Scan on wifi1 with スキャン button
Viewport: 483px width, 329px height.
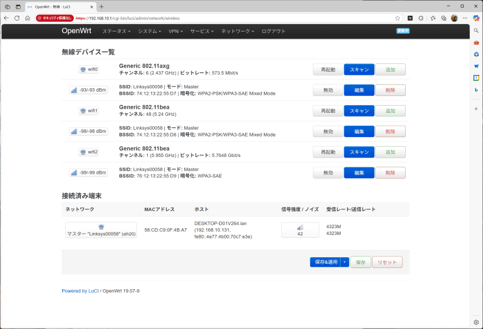point(359,111)
